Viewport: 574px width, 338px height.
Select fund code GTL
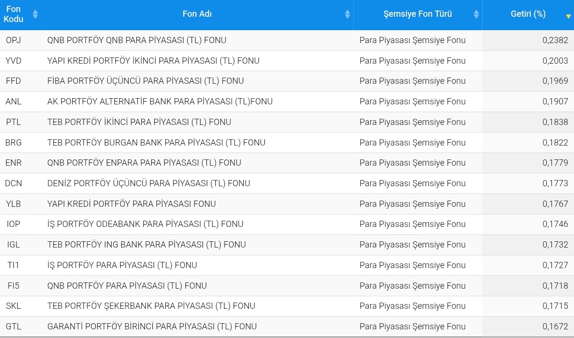click(13, 327)
